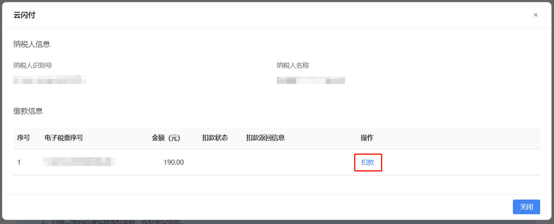Click the 云闪付 dialog title
Image resolution: width=554 pixels, height=224 pixels.
24,15
